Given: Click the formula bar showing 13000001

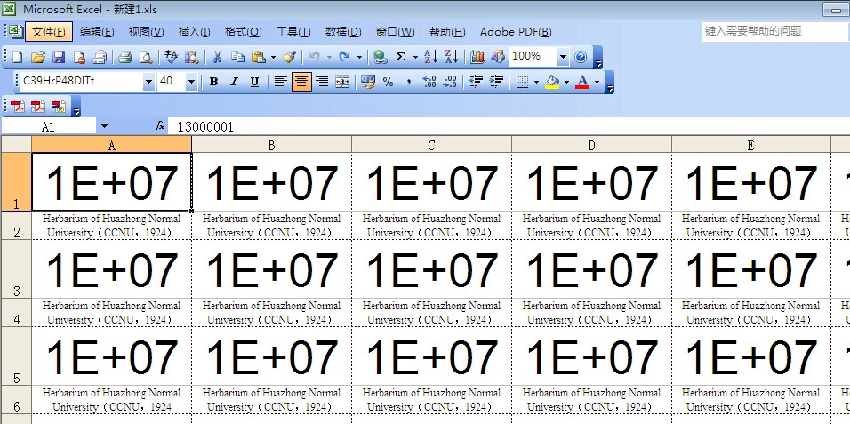Looking at the screenshot, I should (x=509, y=126).
